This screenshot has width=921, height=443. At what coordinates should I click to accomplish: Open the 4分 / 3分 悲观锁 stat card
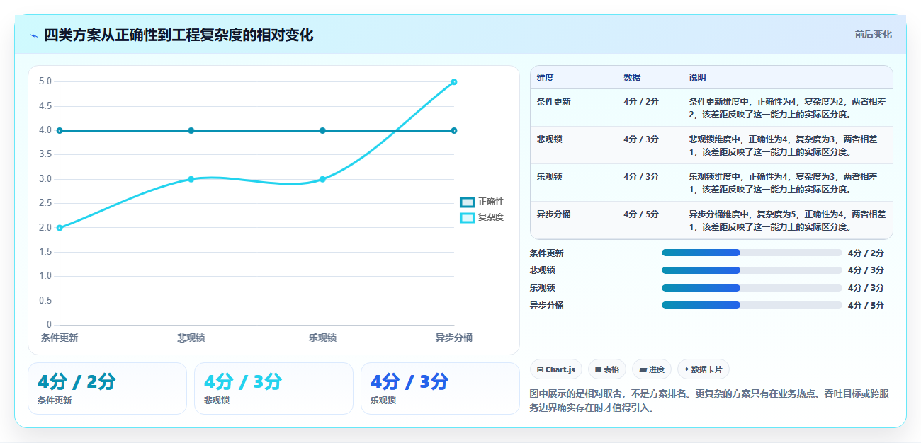click(273, 389)
